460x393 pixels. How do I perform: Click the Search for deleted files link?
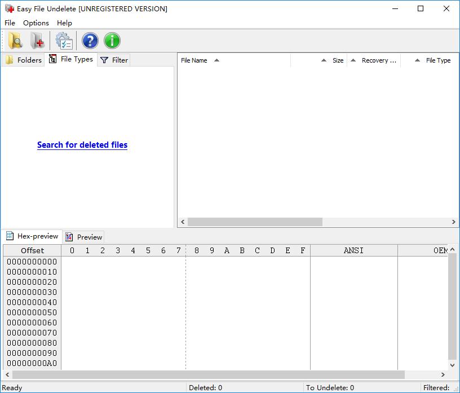tap(82, 145)
